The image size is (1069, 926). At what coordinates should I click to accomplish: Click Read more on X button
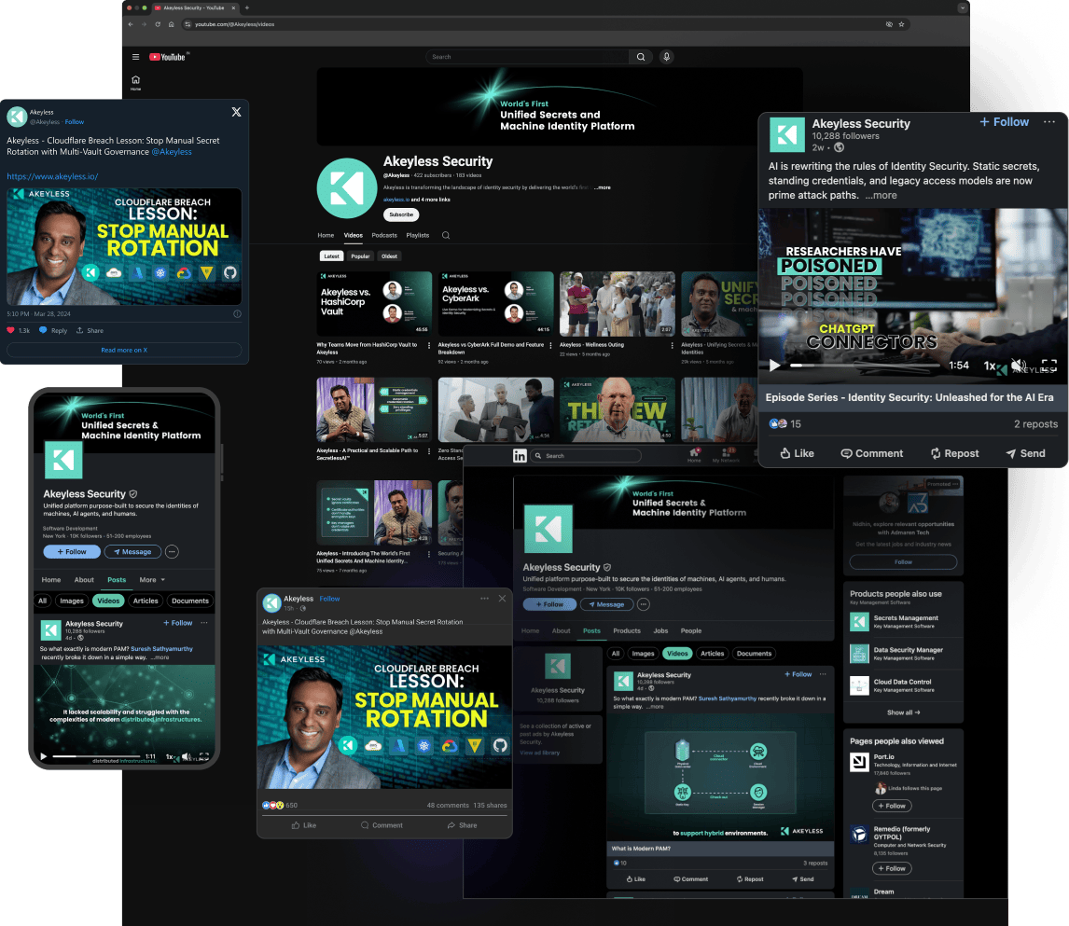[x=124, y=351]
